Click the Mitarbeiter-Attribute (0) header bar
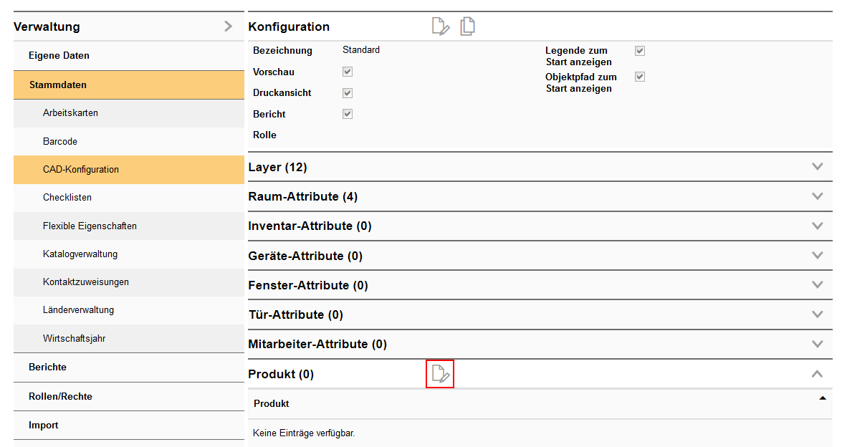 coord(317,344)
